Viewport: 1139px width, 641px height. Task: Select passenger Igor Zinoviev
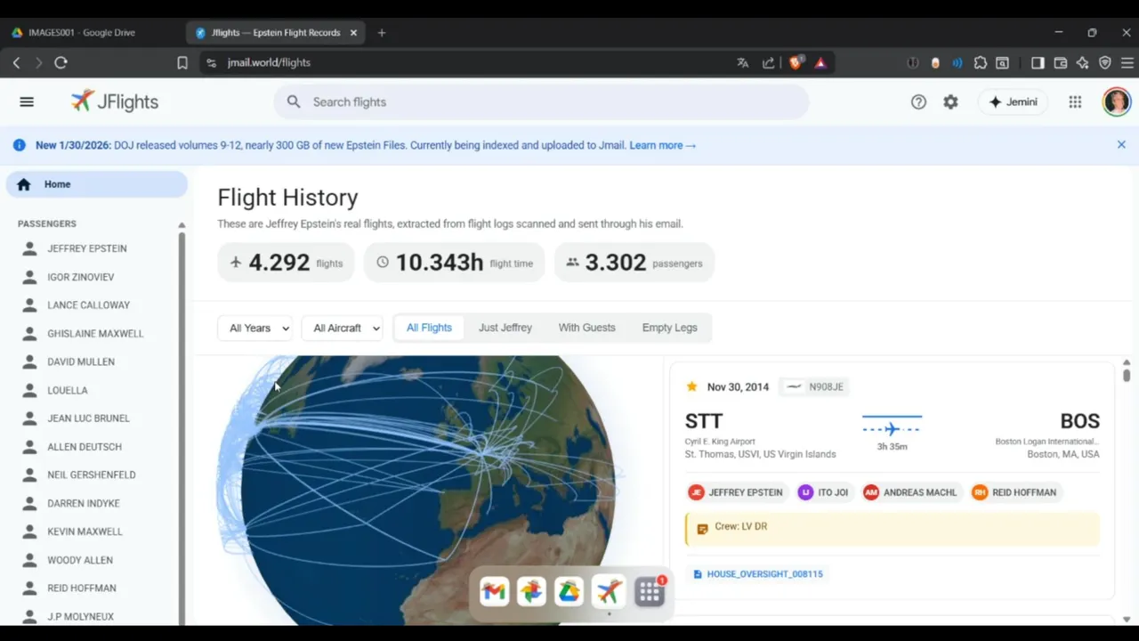(x=81, y=277)
